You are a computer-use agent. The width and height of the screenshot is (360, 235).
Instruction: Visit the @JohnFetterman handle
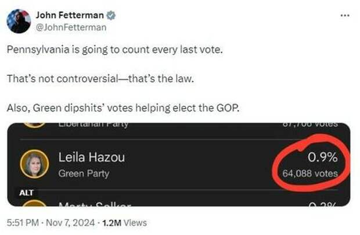(71, 27)
